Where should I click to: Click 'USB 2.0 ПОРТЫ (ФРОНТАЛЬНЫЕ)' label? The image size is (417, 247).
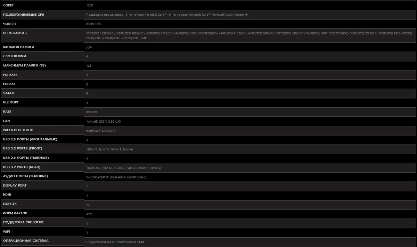30,139
